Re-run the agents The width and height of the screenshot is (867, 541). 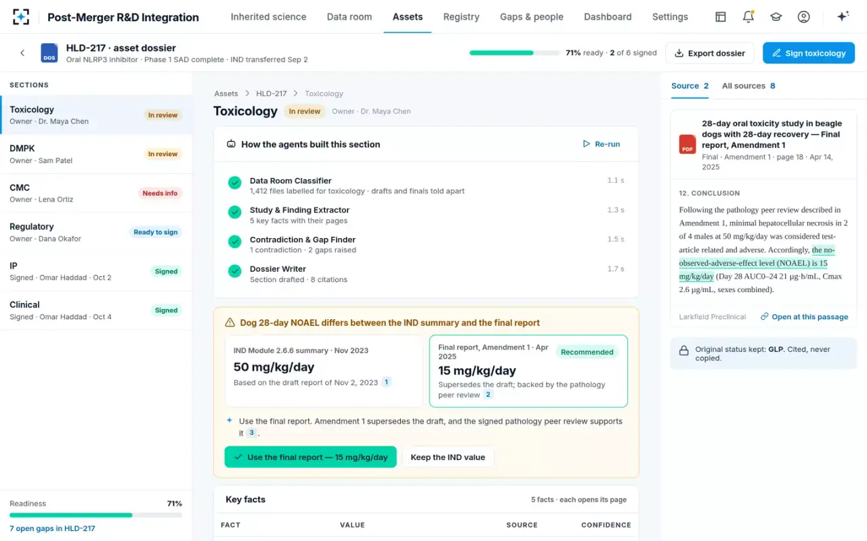[x=601, y=144]
